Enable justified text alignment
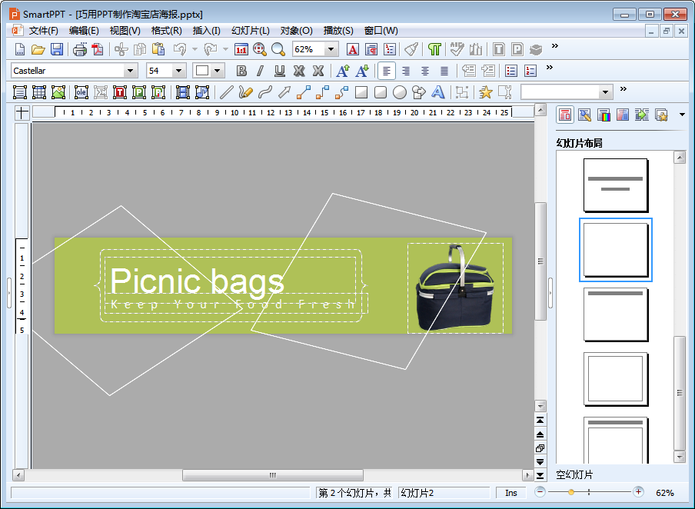 pyautogui.click(x=444, y=71)
